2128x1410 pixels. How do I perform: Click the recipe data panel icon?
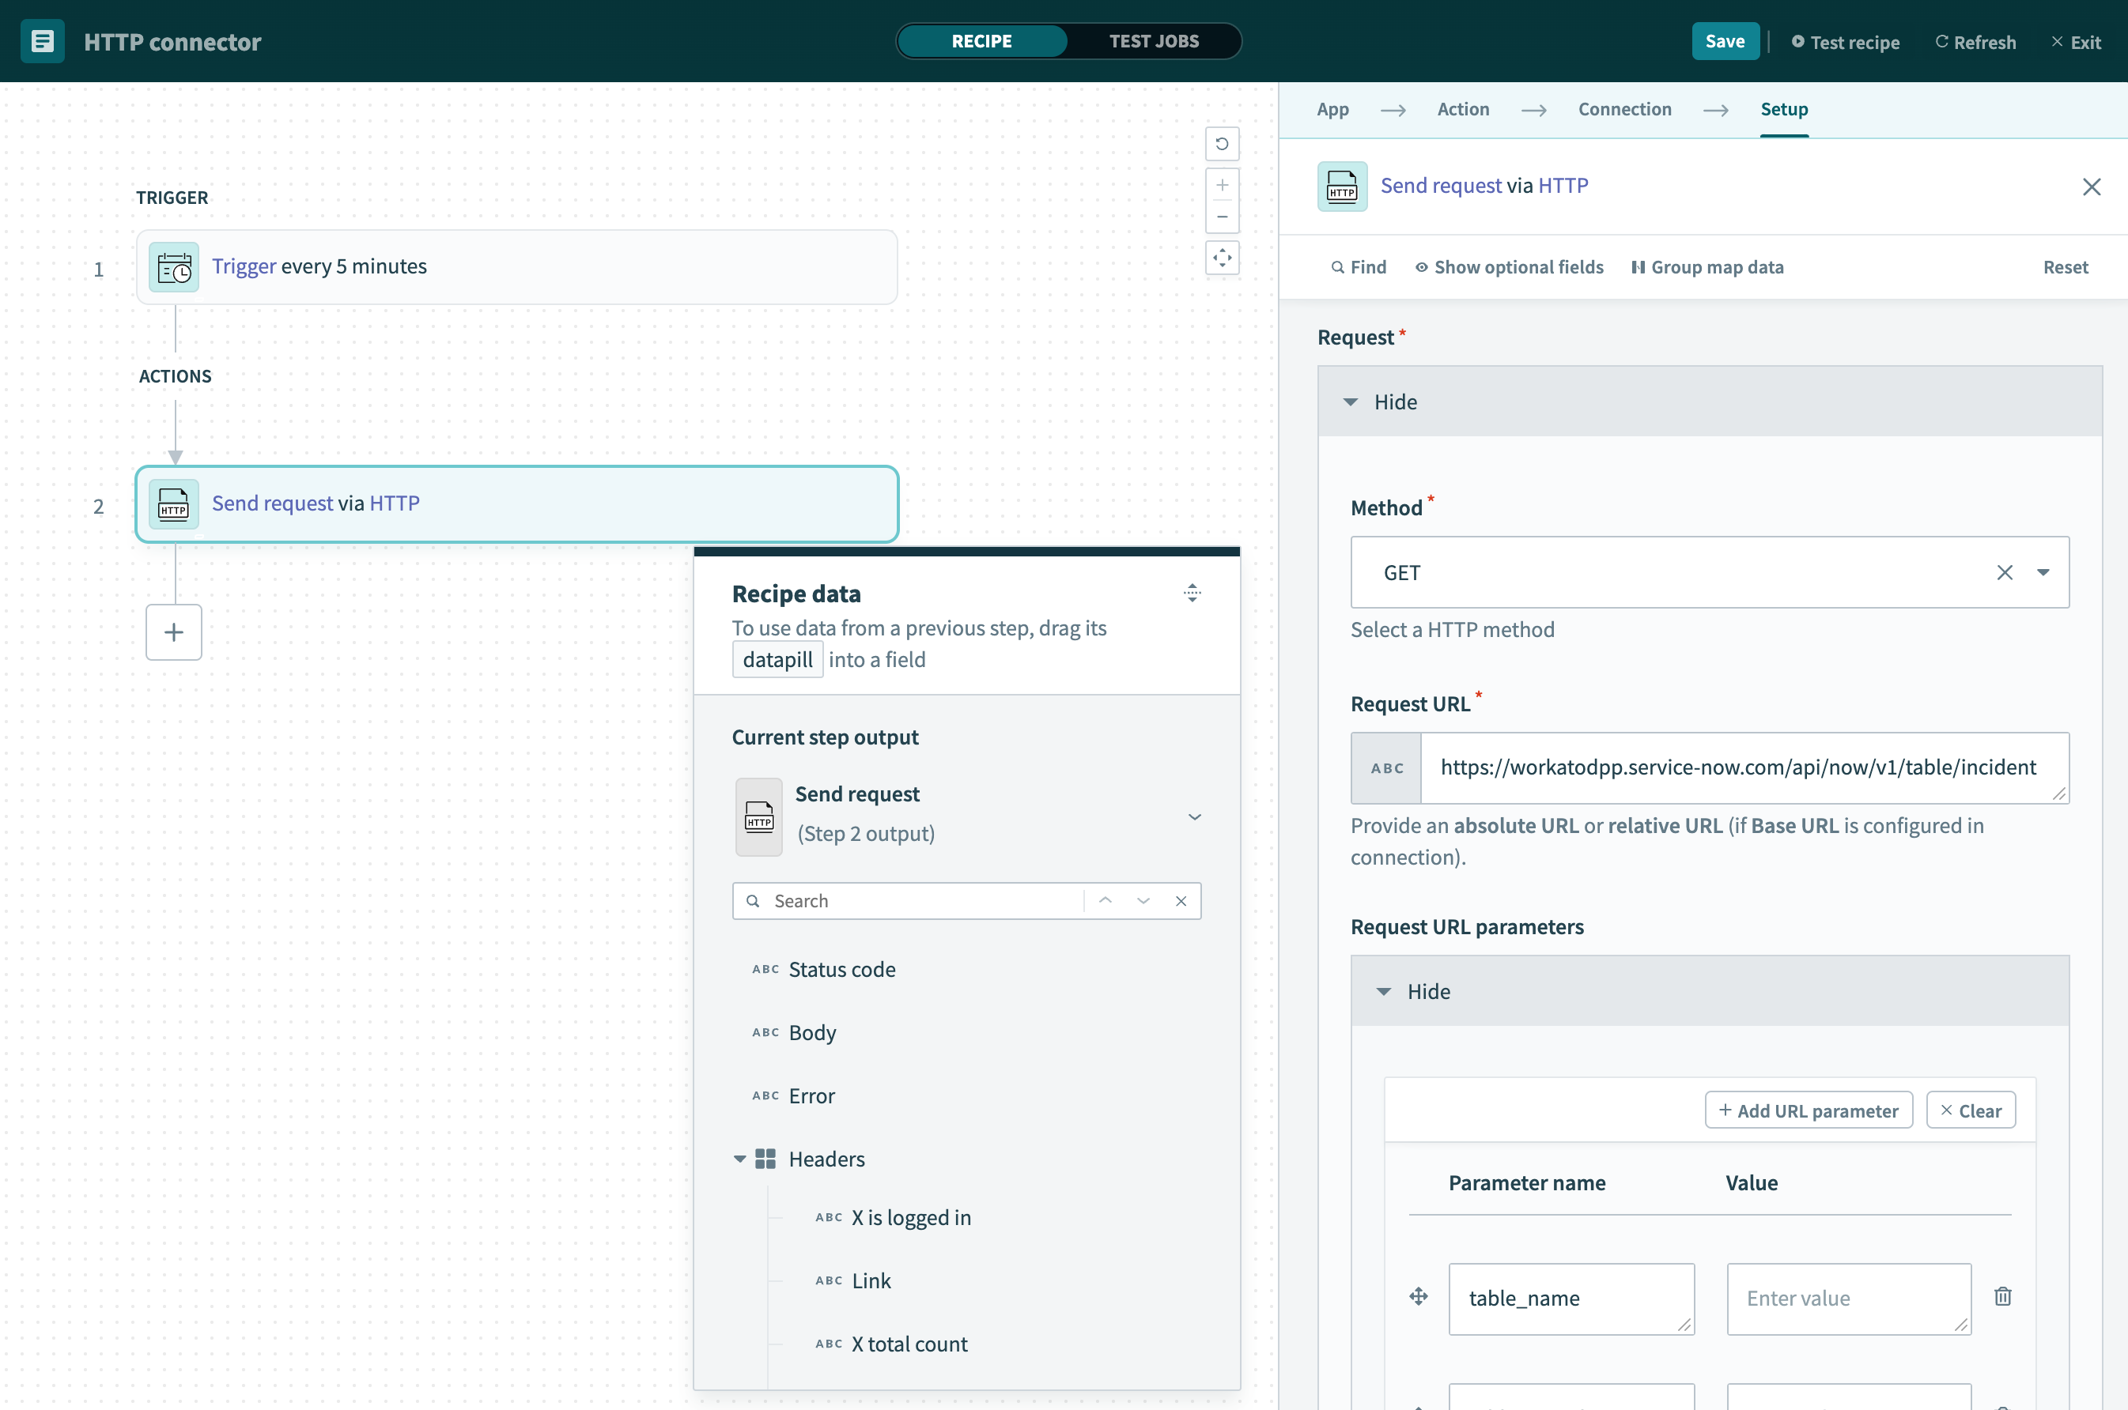1193,594
